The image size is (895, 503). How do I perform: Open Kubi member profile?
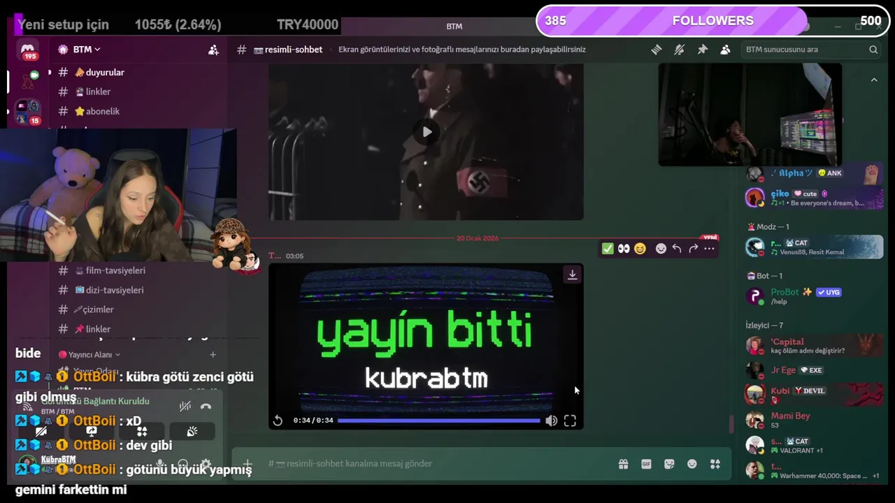pyautogui.click(x=814, y=395)
